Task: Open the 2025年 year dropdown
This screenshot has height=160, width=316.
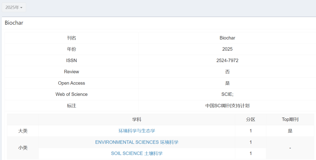Action: pos(14,7)
